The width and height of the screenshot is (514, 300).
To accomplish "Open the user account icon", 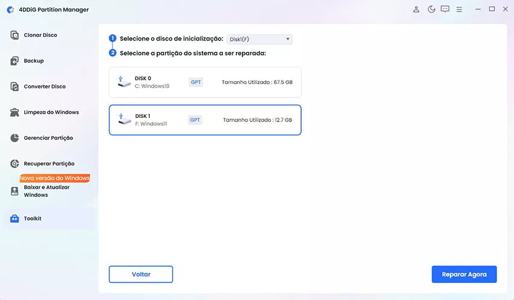I will click(x=416, y=9).
